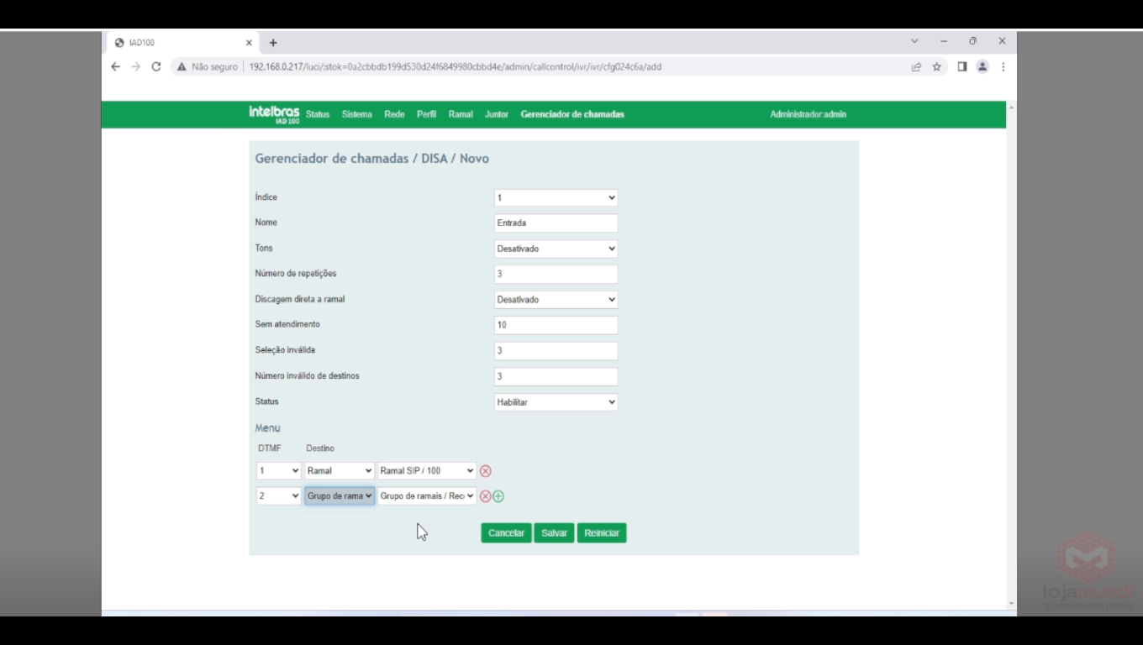Click the browser address bar URL
Image resolution: width=1143 pixels, height=645 pixels.
click(456, 66)
